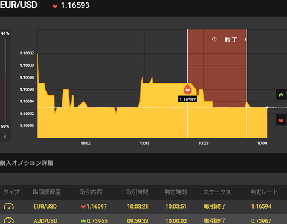Viewport: 287px width, 224px height.
Task: Click the judgment time 10:00:02
Action: pyautogui.click(x=176, y=221)
